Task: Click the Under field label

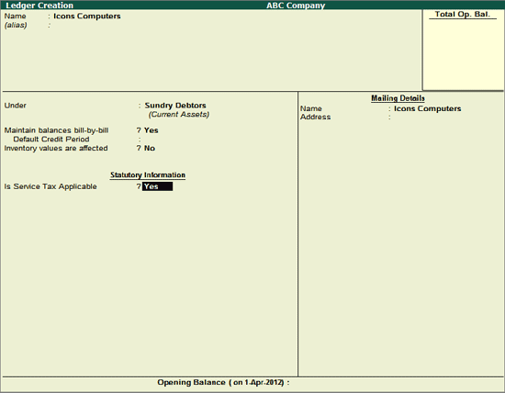Action: click(15, 106)
